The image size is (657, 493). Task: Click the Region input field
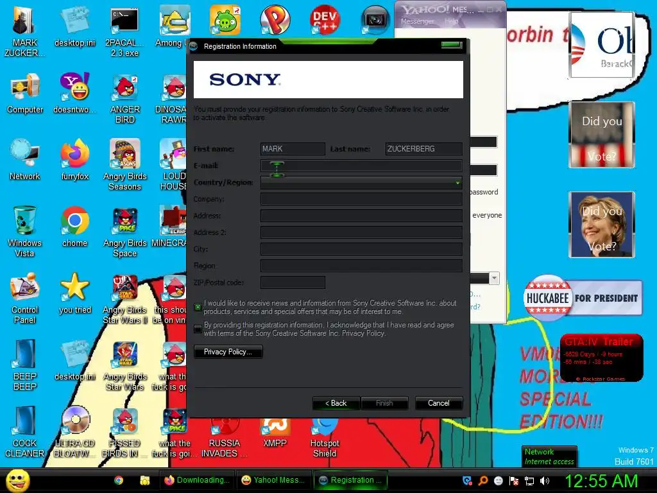pos(361,266)
